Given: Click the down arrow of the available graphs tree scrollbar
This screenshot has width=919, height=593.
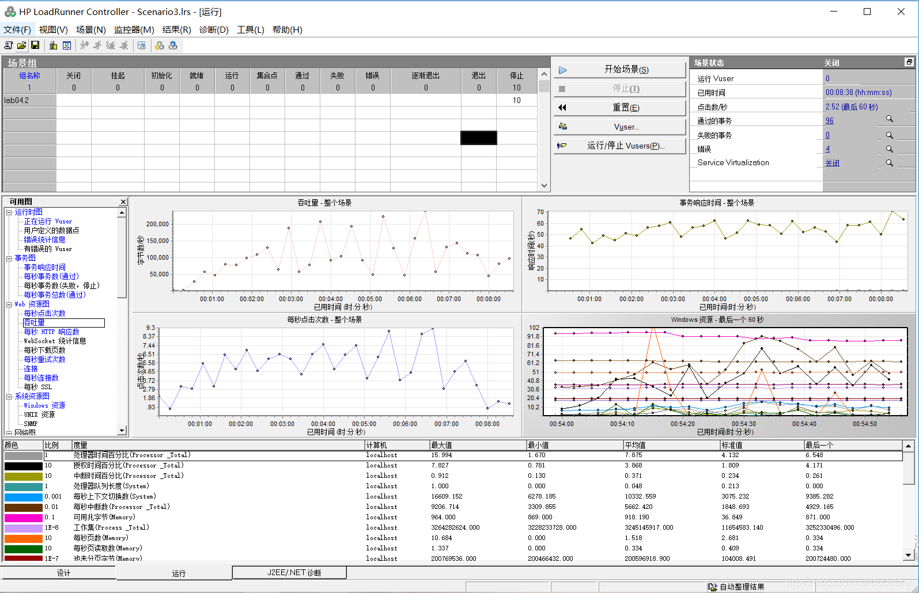Looking at the screenshot, I should [x=122, y=430].
